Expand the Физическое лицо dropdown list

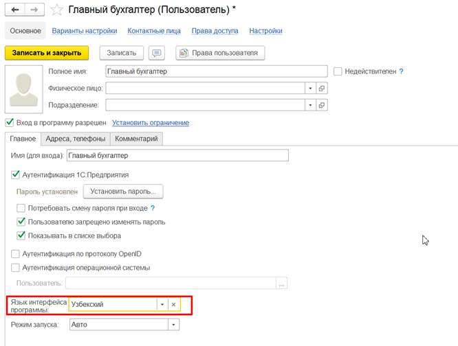310,89
